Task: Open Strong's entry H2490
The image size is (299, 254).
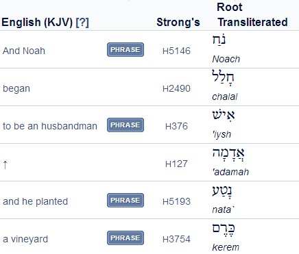Action: click(176, 88)
